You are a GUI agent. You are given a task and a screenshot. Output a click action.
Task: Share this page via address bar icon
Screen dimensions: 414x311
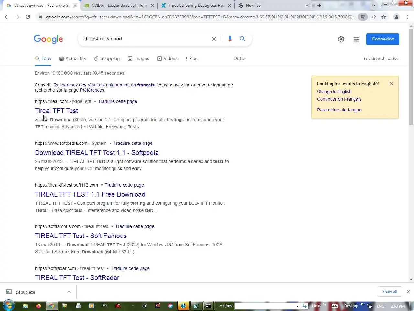pyautogui.click(x=373, y=17)
